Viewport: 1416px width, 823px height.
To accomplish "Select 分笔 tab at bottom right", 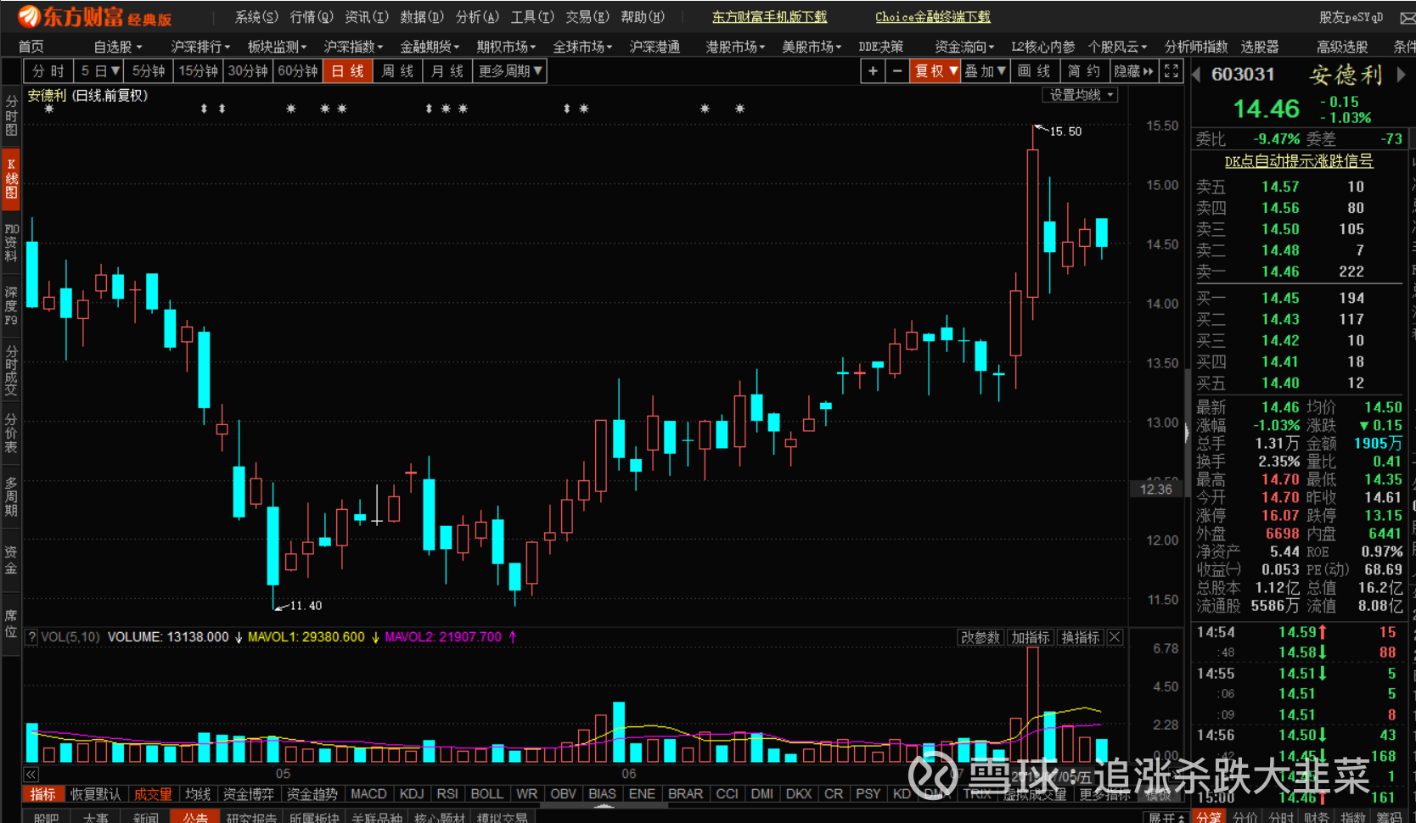I will pyautogui.click(x=1208, y=817).
